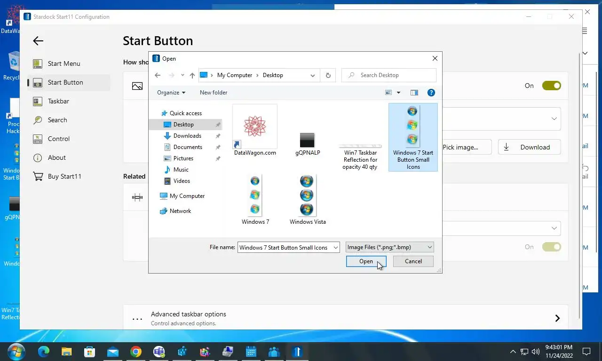Click the Back arrow in Start11 Configuration
Viewport: 602px width, 361px height.
pos(38,41)
